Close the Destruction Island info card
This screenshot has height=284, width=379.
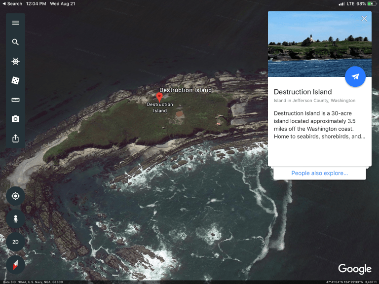coord(364,19)
